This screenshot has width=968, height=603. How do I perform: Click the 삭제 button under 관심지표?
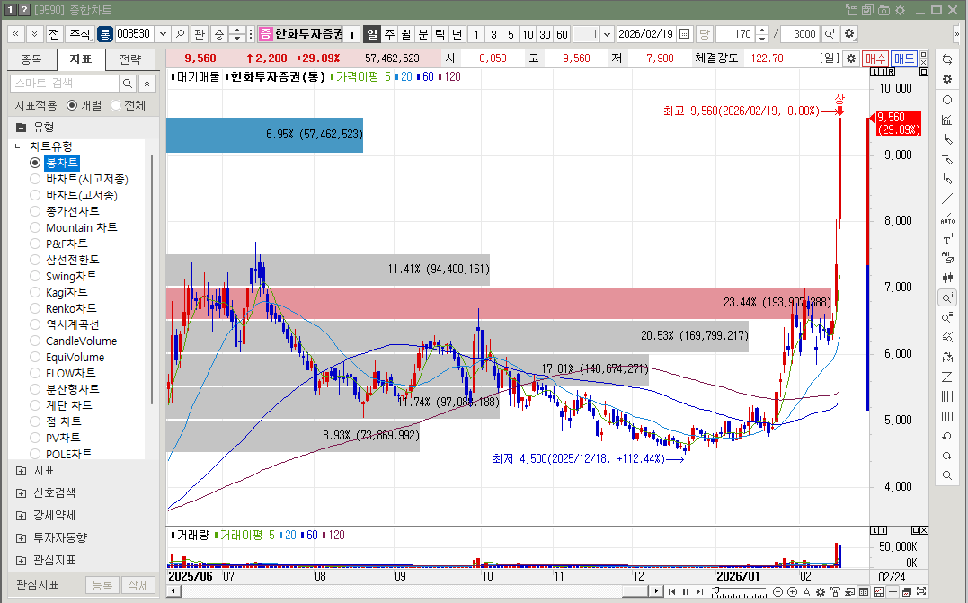(x=138, y=584)
